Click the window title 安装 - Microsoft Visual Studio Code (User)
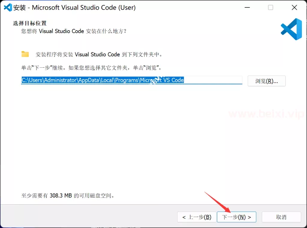Screen dimensions: 307x228 pos(74,7)
